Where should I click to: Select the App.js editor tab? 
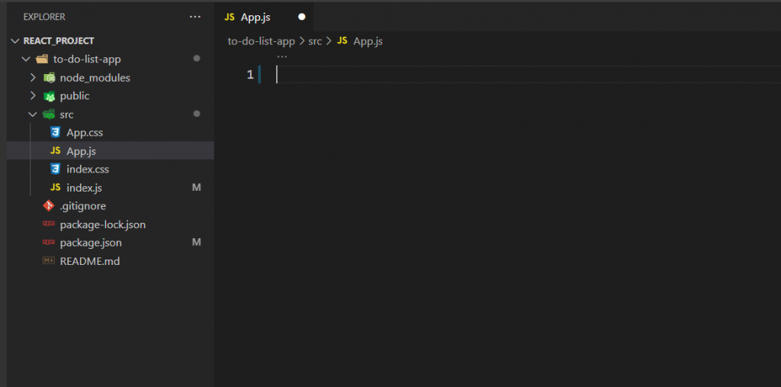(x=255, y=17)
